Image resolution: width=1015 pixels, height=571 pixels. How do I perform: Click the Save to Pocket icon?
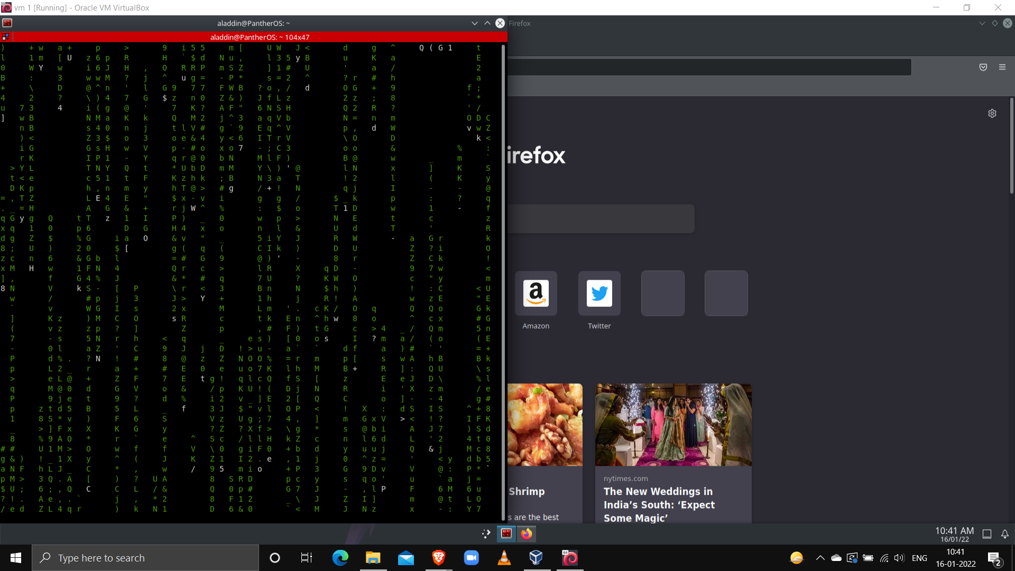[x=983, y=67]
